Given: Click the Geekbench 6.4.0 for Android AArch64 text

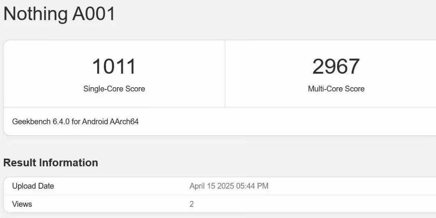Looking at the screenshot, I should coord(75,122).
